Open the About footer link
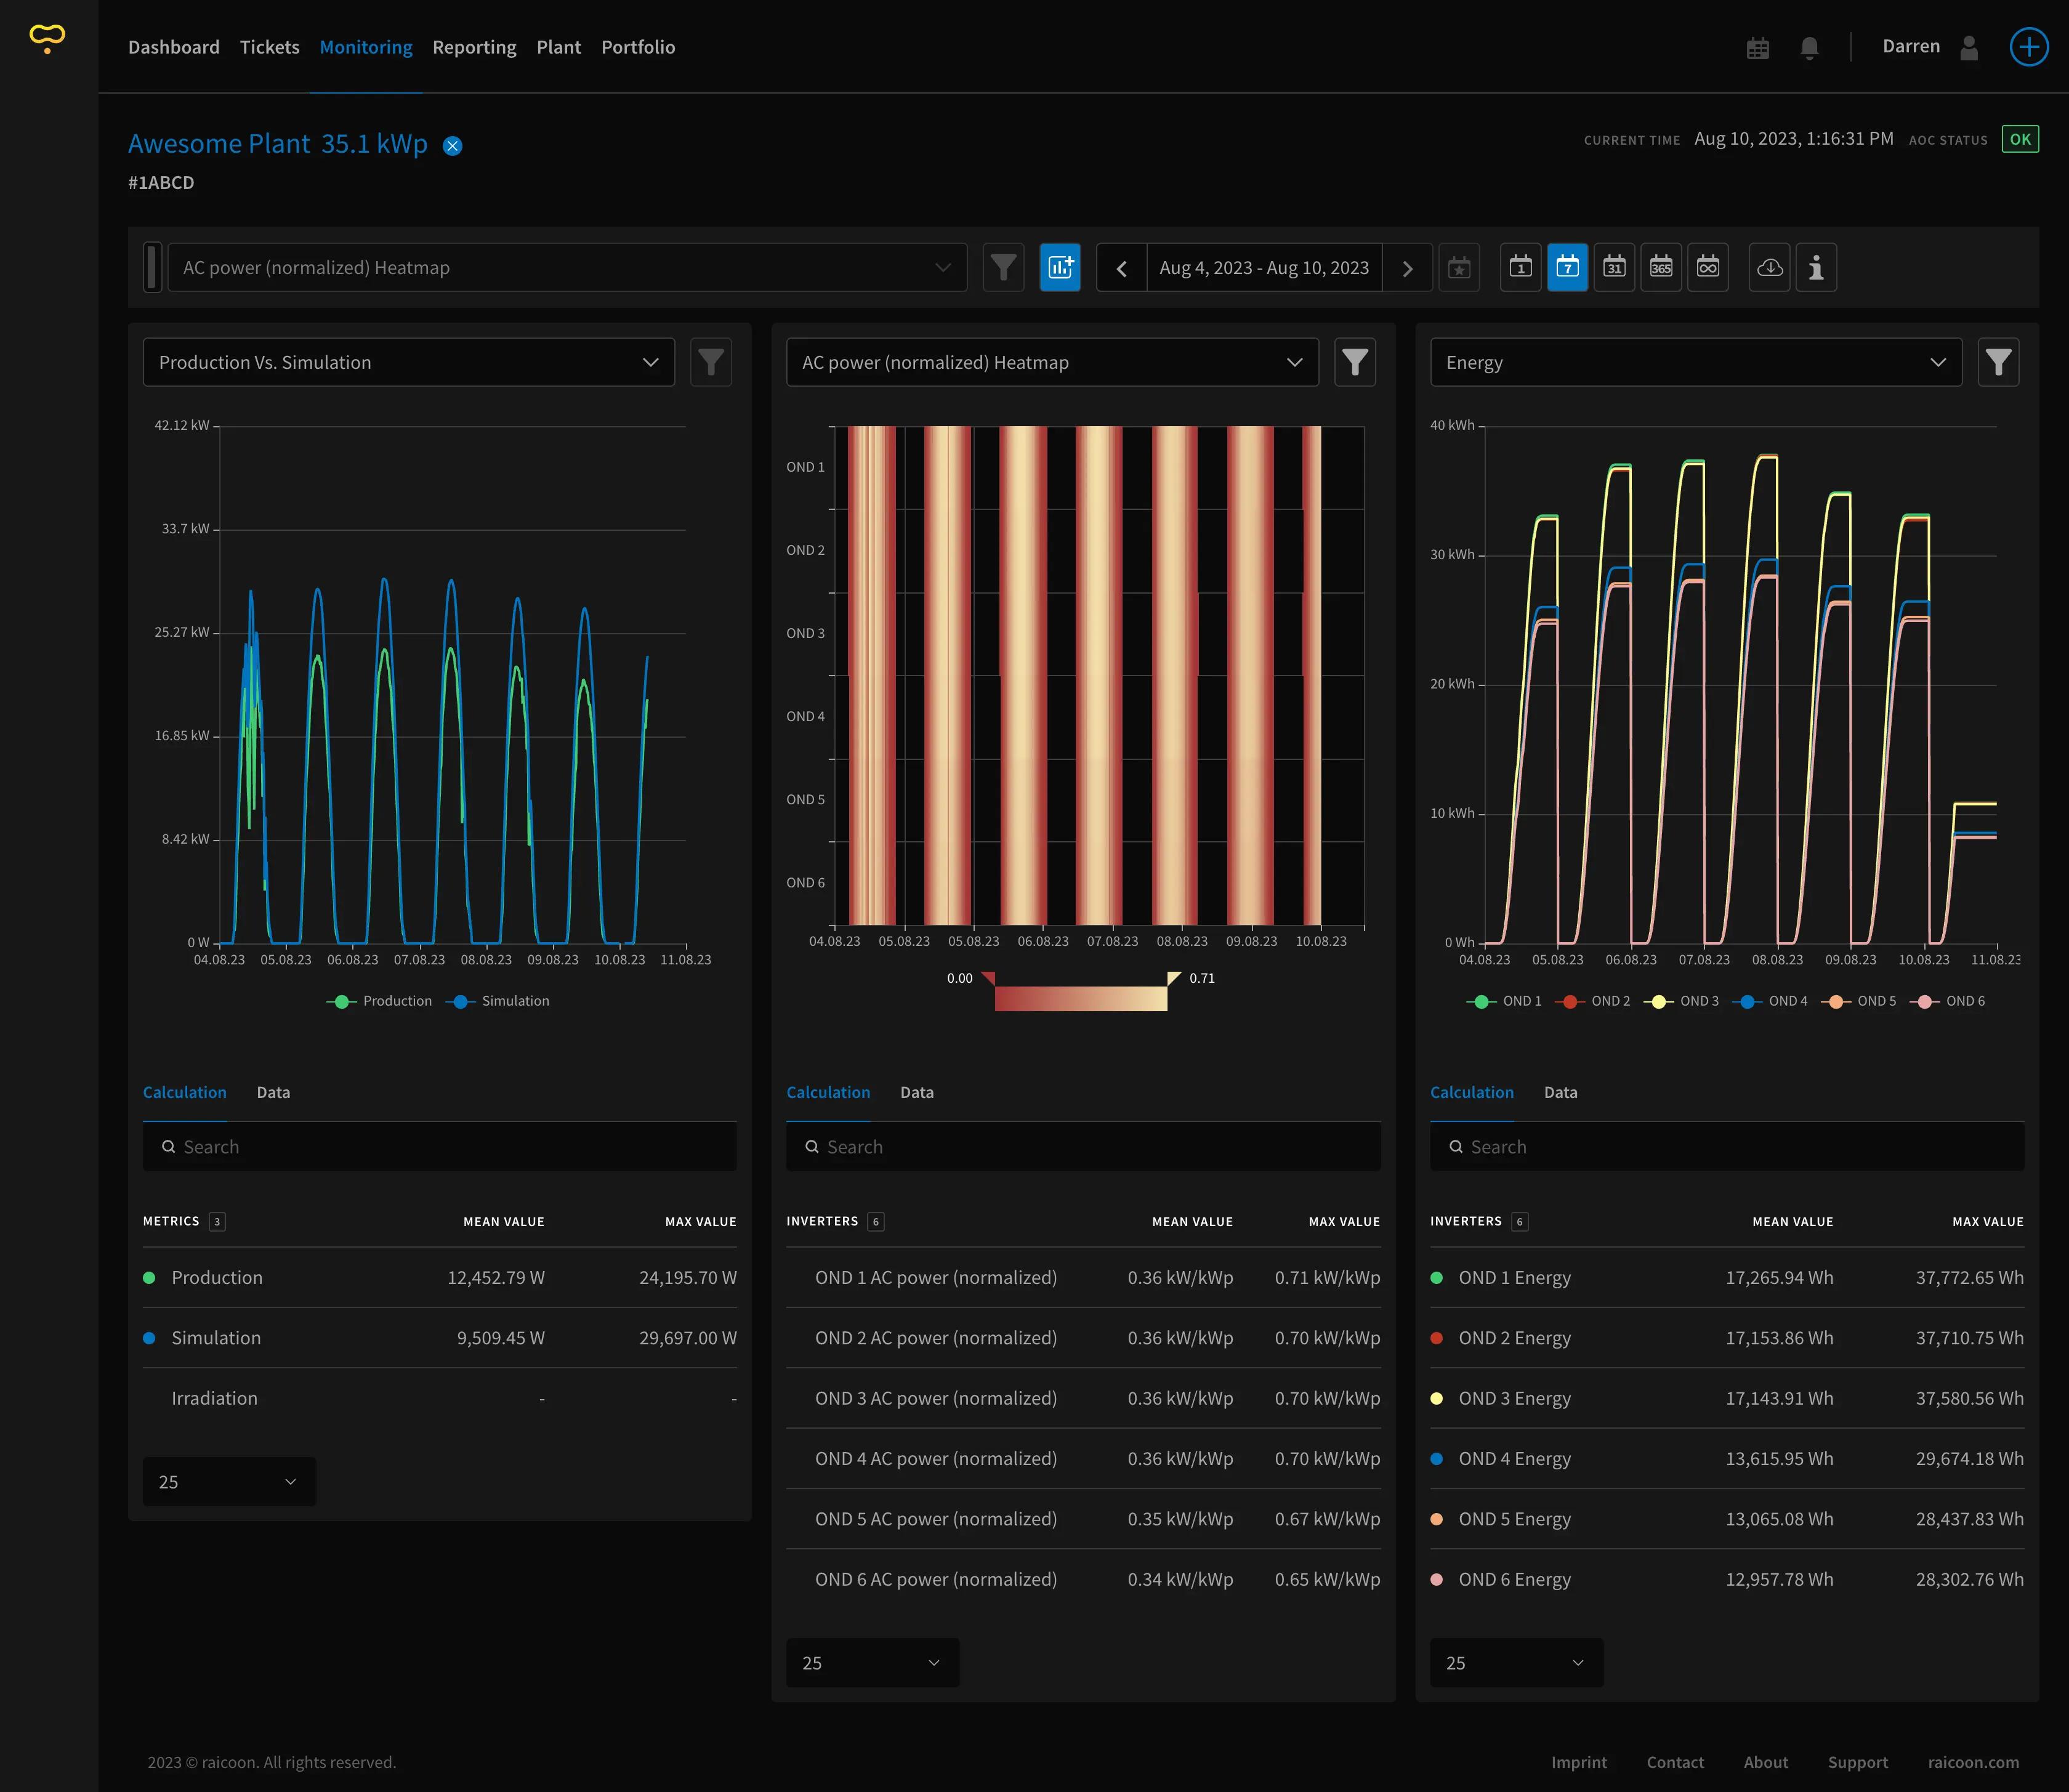This screenshot has height=1792, width=2069. (x=1766, y=1763)
